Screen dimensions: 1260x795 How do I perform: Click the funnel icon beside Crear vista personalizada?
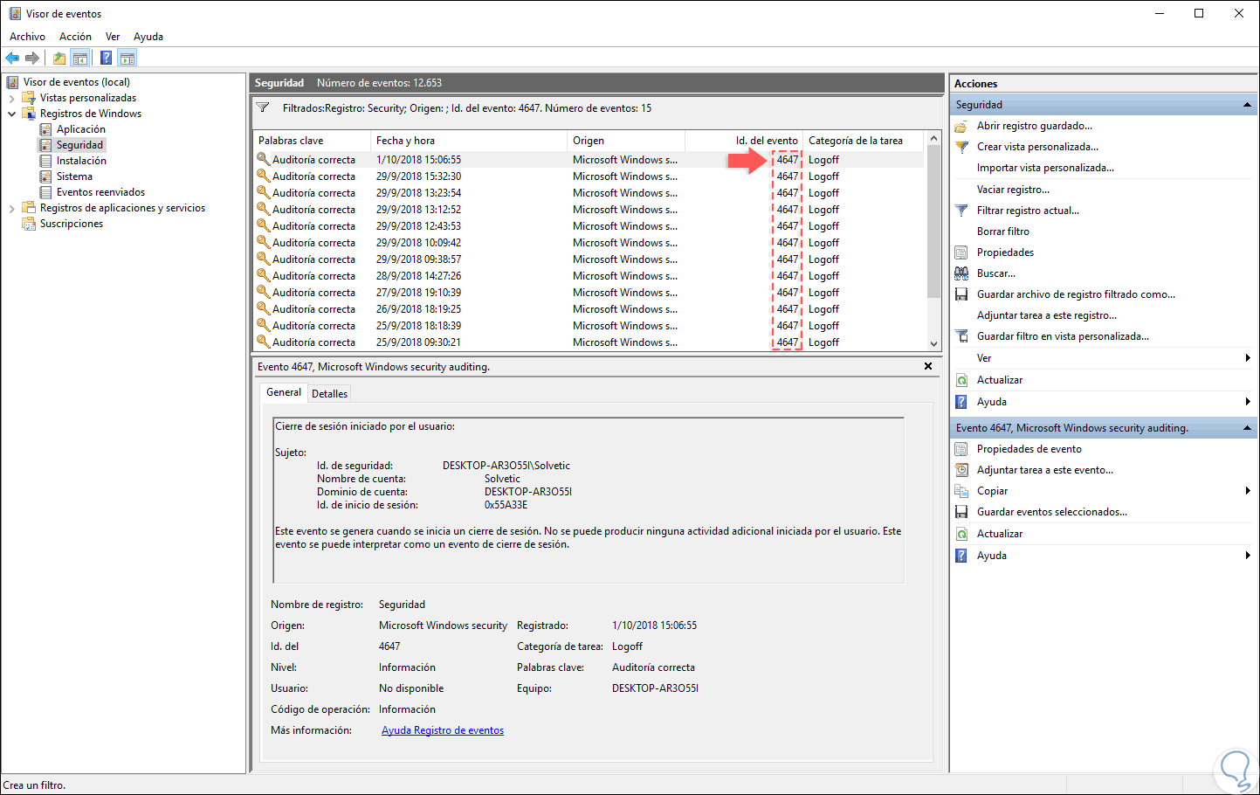pos(961,147)
